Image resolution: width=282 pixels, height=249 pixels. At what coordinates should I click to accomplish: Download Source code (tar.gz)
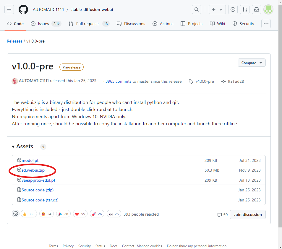point(40,200)
